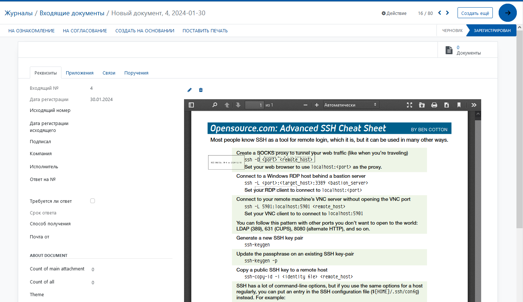Image resolution: width=523 pixels, height=302 pixels.
Task: Click the Почта от label
Action: pos(39,237)
